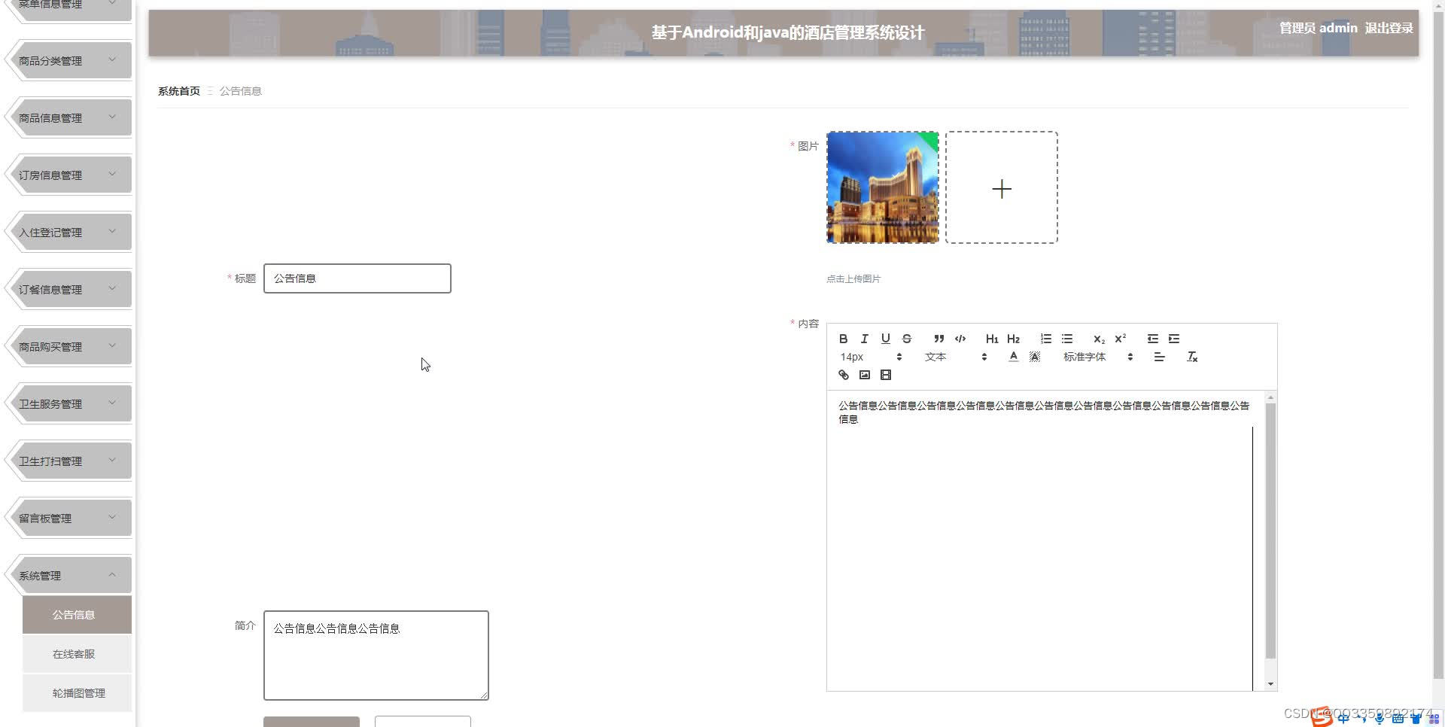
Task: Click 退出登录 to log out
Action: [1389, 28]
